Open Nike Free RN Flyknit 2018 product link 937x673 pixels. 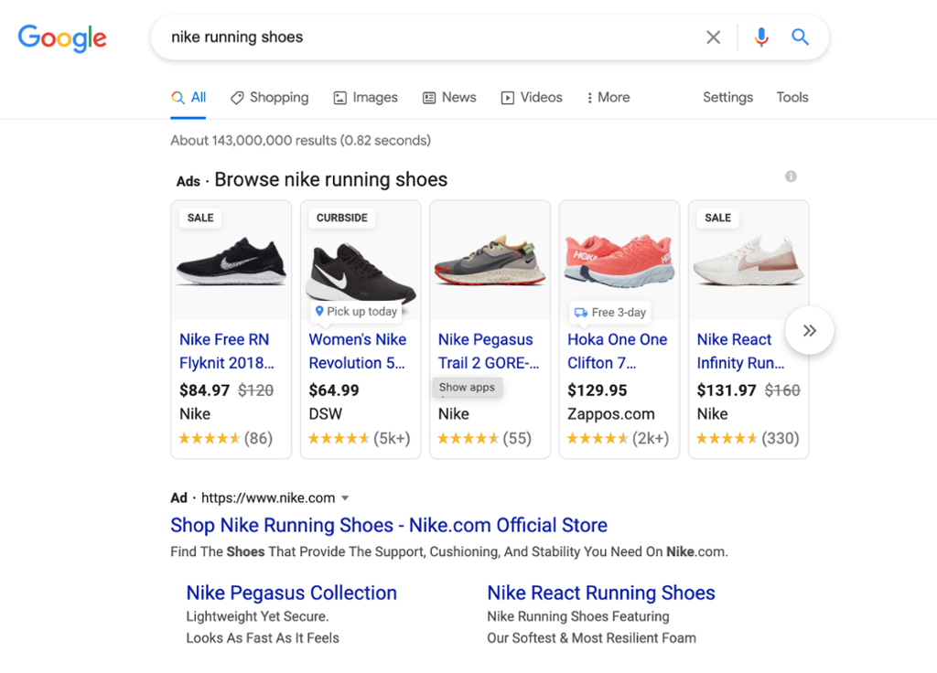click(x=227, y=351)
